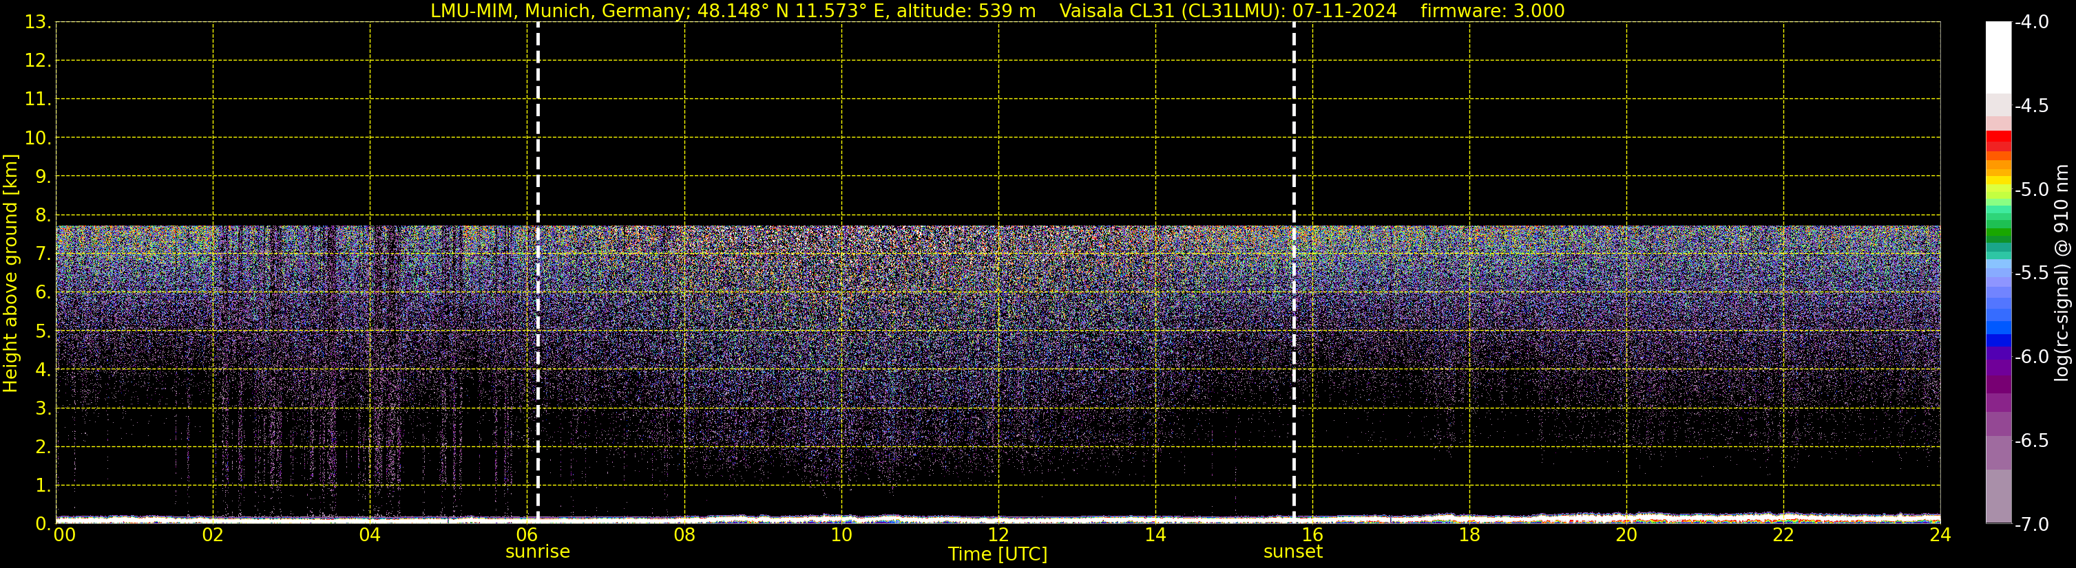Click the "sunset" label below the time axis
The image size is (2076, 568).
(x=1294, y=552)
